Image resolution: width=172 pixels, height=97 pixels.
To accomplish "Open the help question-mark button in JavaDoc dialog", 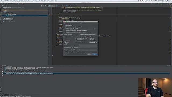I will pyautogui.click(x=65, y=54).
